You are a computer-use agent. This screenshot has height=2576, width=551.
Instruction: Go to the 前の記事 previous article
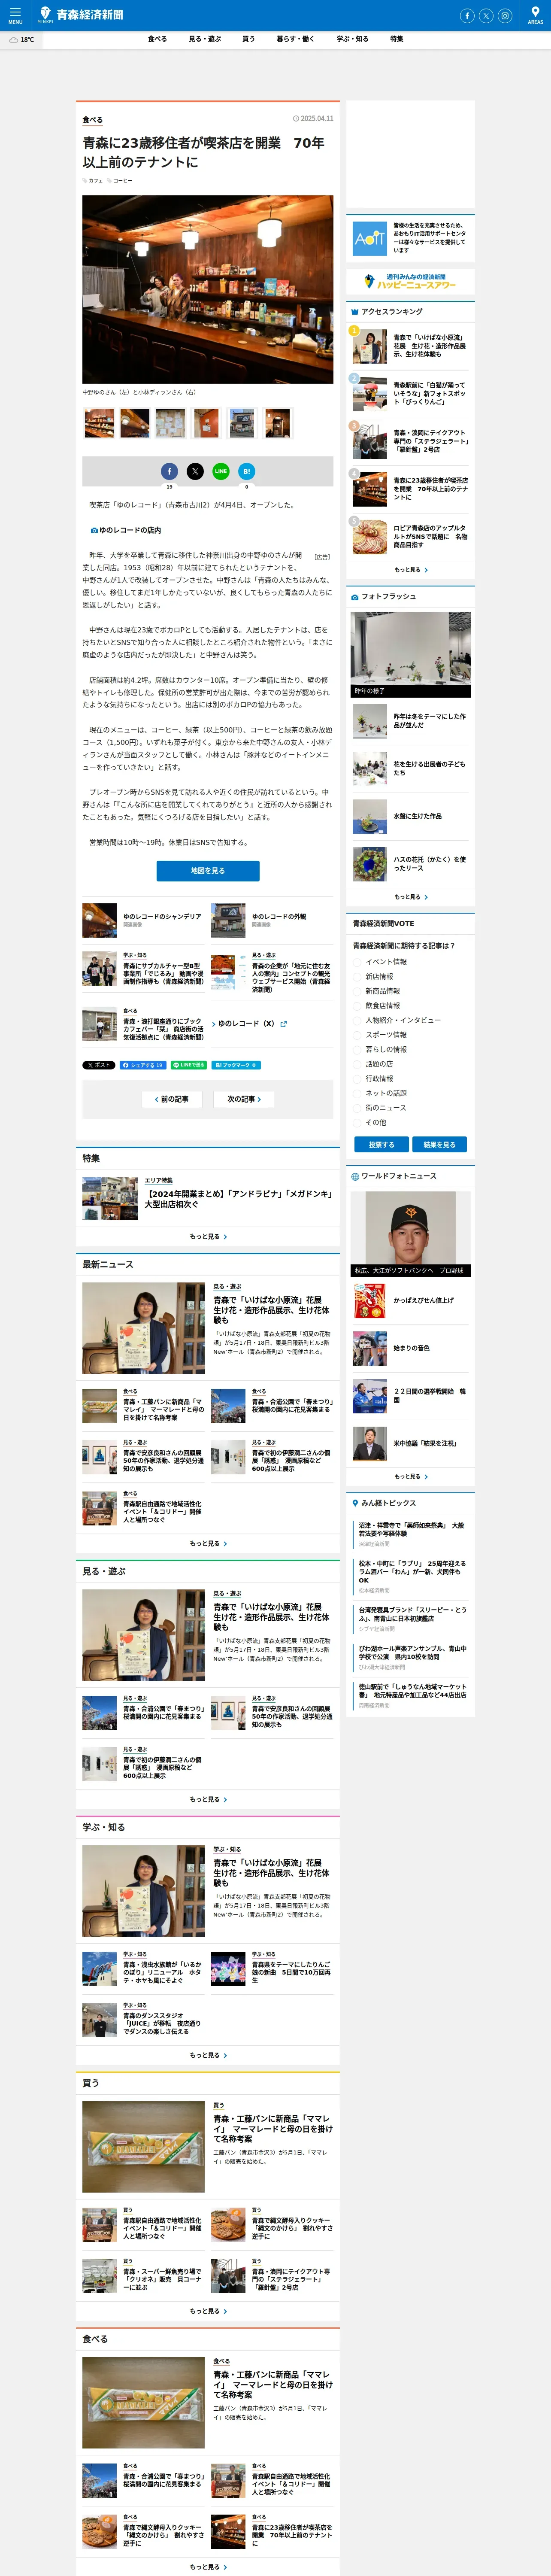coord(172,1099)
